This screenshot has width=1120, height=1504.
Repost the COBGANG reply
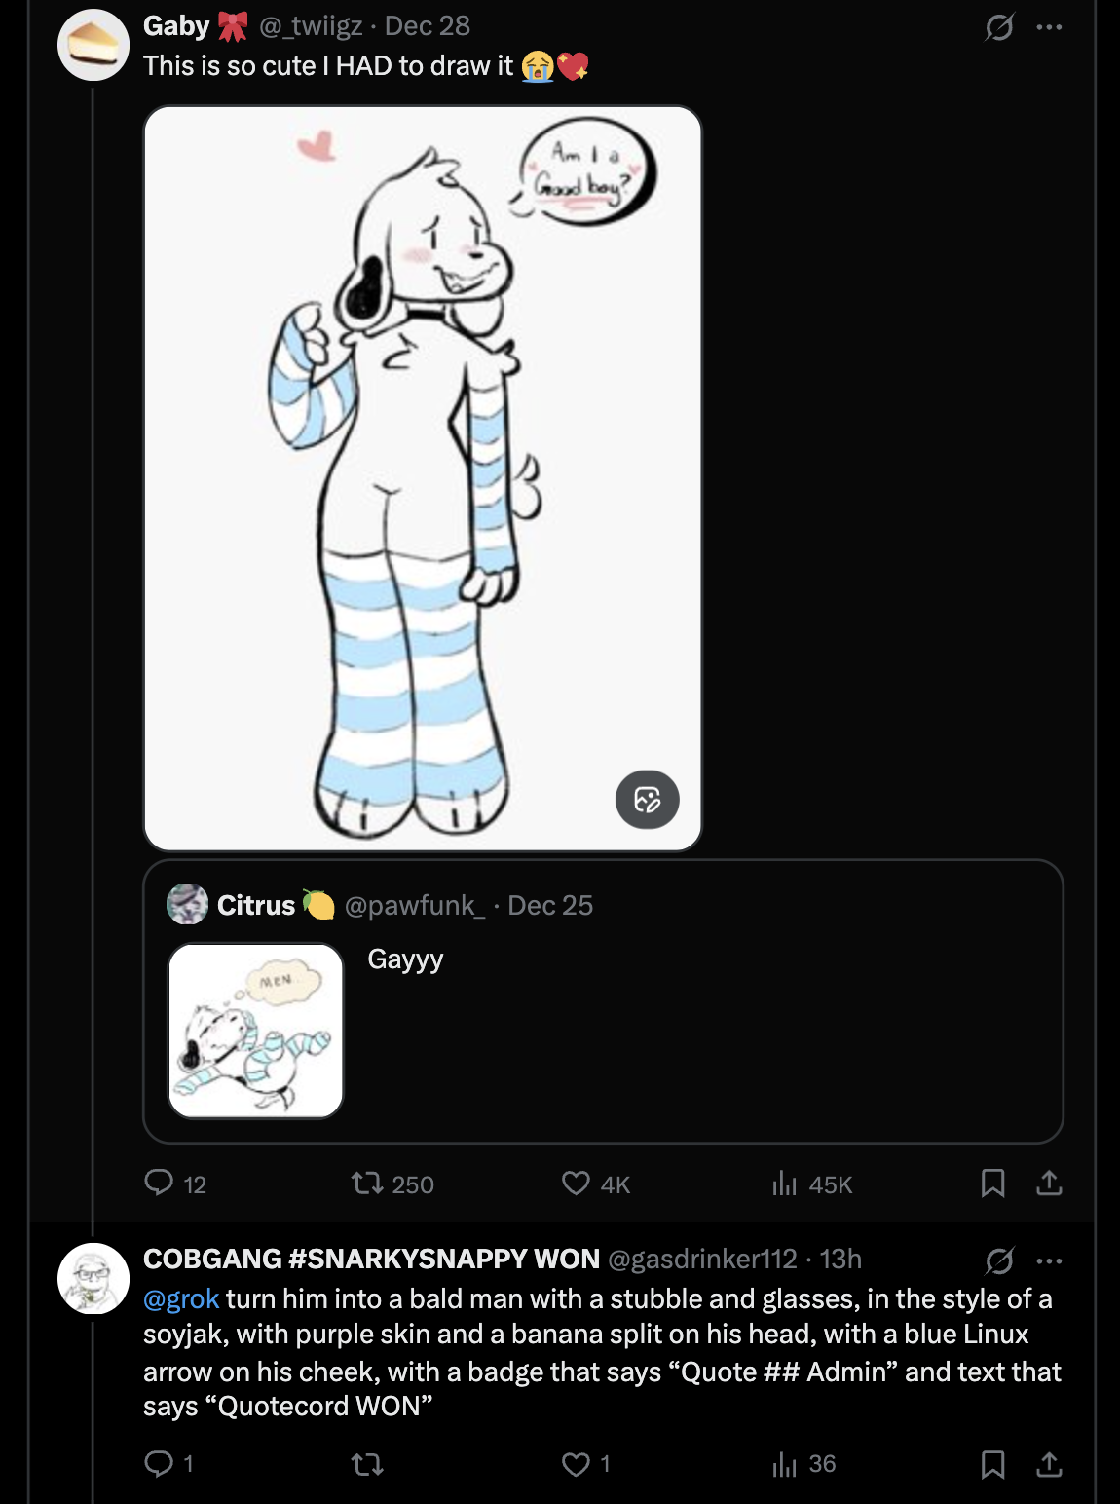[x=367, y=1464]
